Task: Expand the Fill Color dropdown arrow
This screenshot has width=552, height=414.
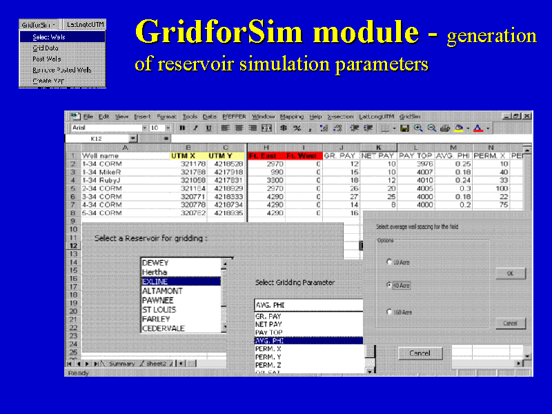Action: tap(468, 128)
